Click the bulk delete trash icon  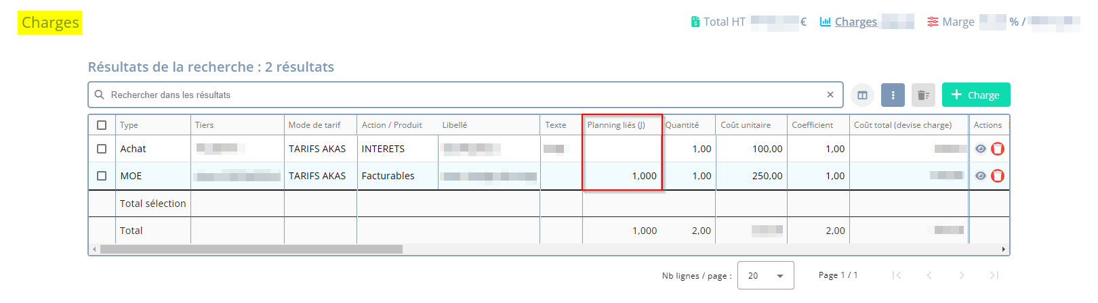pos(922,95)
